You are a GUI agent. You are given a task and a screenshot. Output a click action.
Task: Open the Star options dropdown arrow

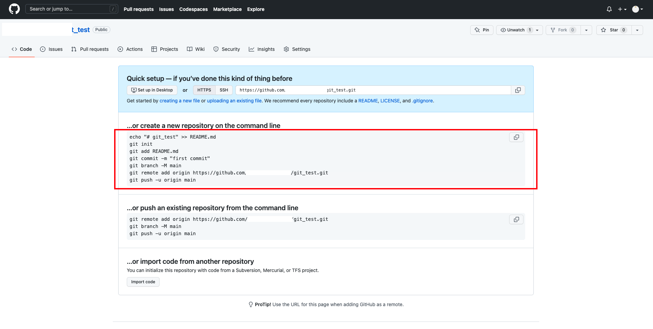pyautogui.click(x=637, y=30)
